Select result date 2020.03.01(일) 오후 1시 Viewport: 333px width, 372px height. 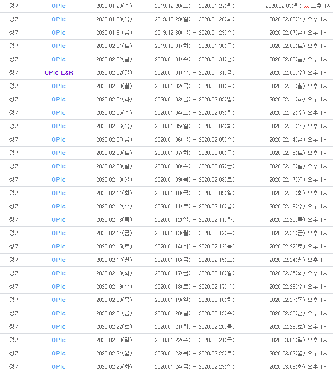pos(298,340)
